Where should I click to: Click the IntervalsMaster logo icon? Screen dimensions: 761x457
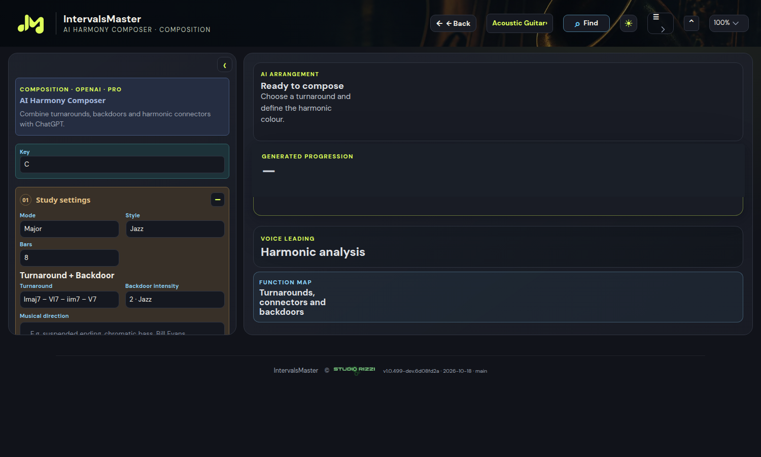pos(31,24)
